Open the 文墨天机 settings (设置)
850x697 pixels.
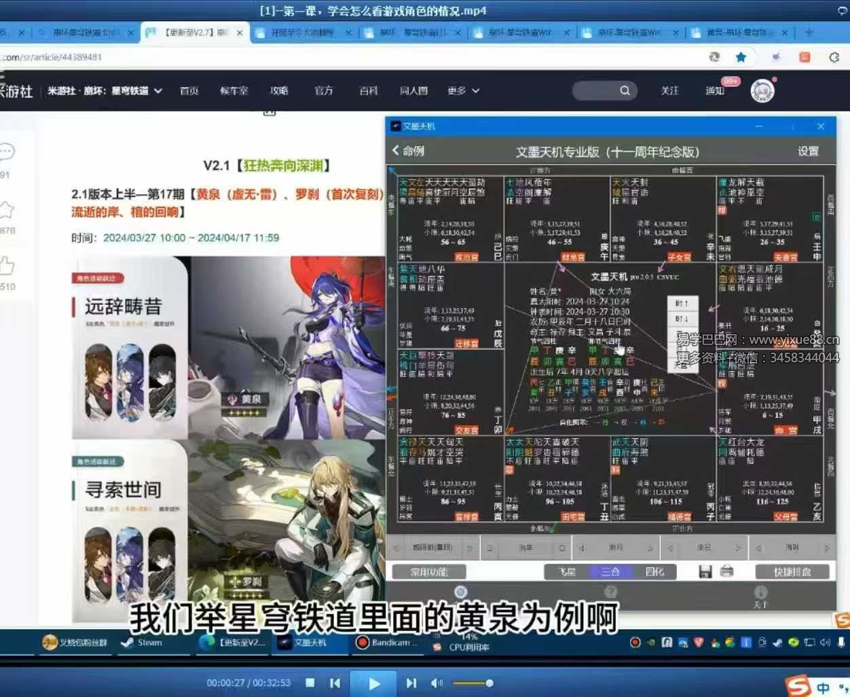pyautogui.click(x=808, y=151)
